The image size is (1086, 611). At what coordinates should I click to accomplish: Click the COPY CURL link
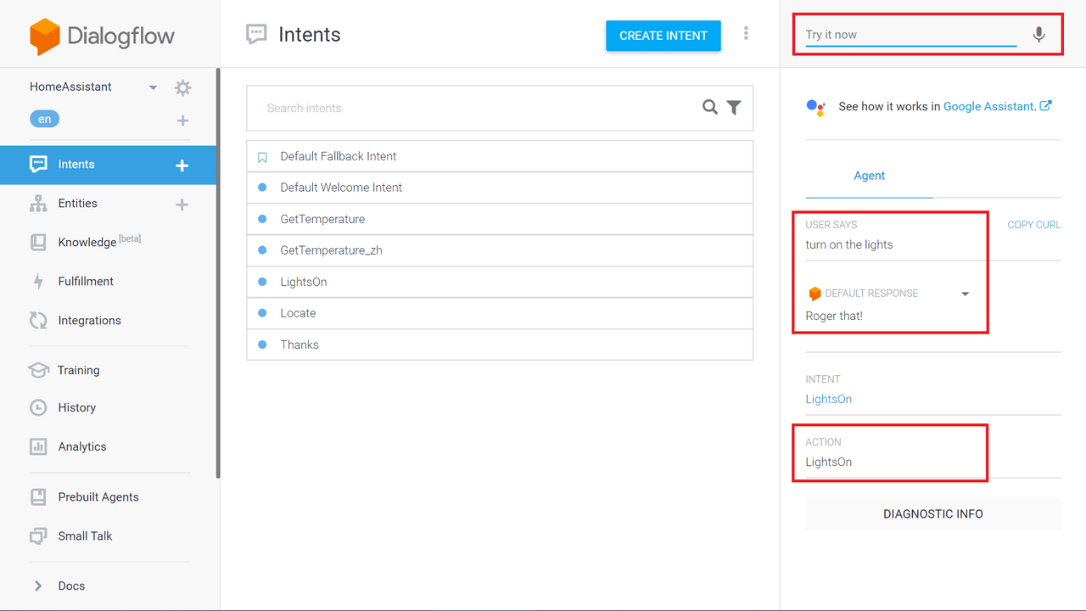pyautogui.click(x=1033, y=225)
